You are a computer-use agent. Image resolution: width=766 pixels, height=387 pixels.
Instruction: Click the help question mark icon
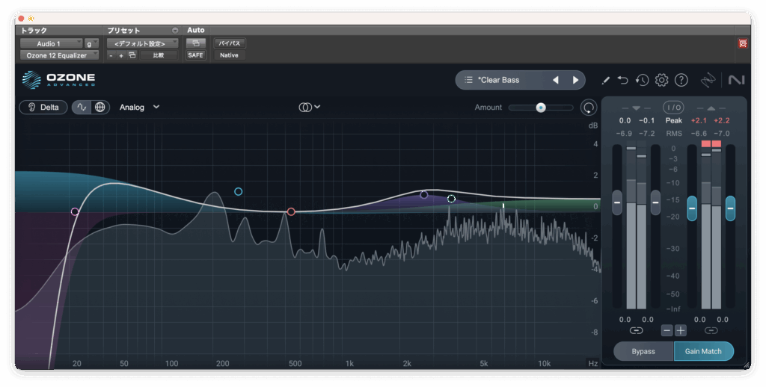681,80
